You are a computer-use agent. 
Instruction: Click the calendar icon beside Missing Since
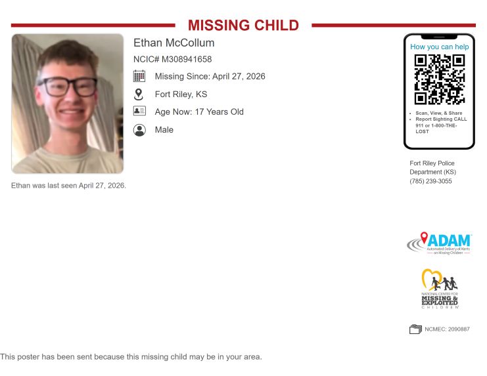pos(139,76)
